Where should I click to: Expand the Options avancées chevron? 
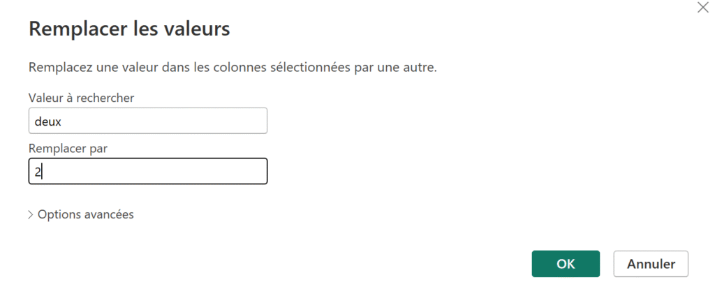31,215
